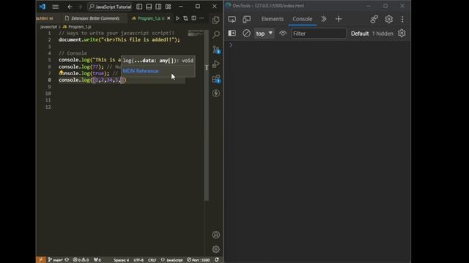Click the console prompt chevron

[x=231, y=45]
